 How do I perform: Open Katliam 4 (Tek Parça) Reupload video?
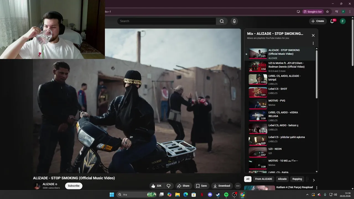(295, 187)
